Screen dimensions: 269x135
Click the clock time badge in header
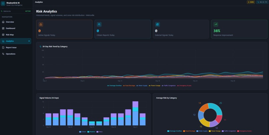[x=262, y=2]
